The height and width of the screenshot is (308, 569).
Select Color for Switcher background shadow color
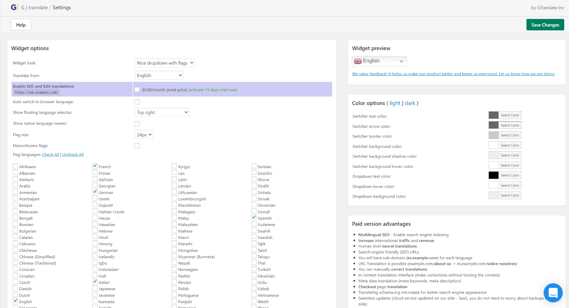(510, 155)
